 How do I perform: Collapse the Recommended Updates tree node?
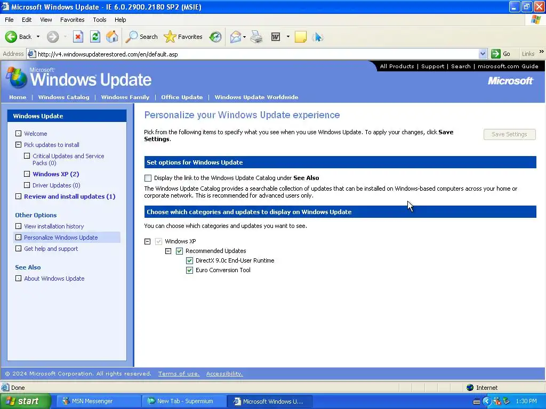[168, 251]
